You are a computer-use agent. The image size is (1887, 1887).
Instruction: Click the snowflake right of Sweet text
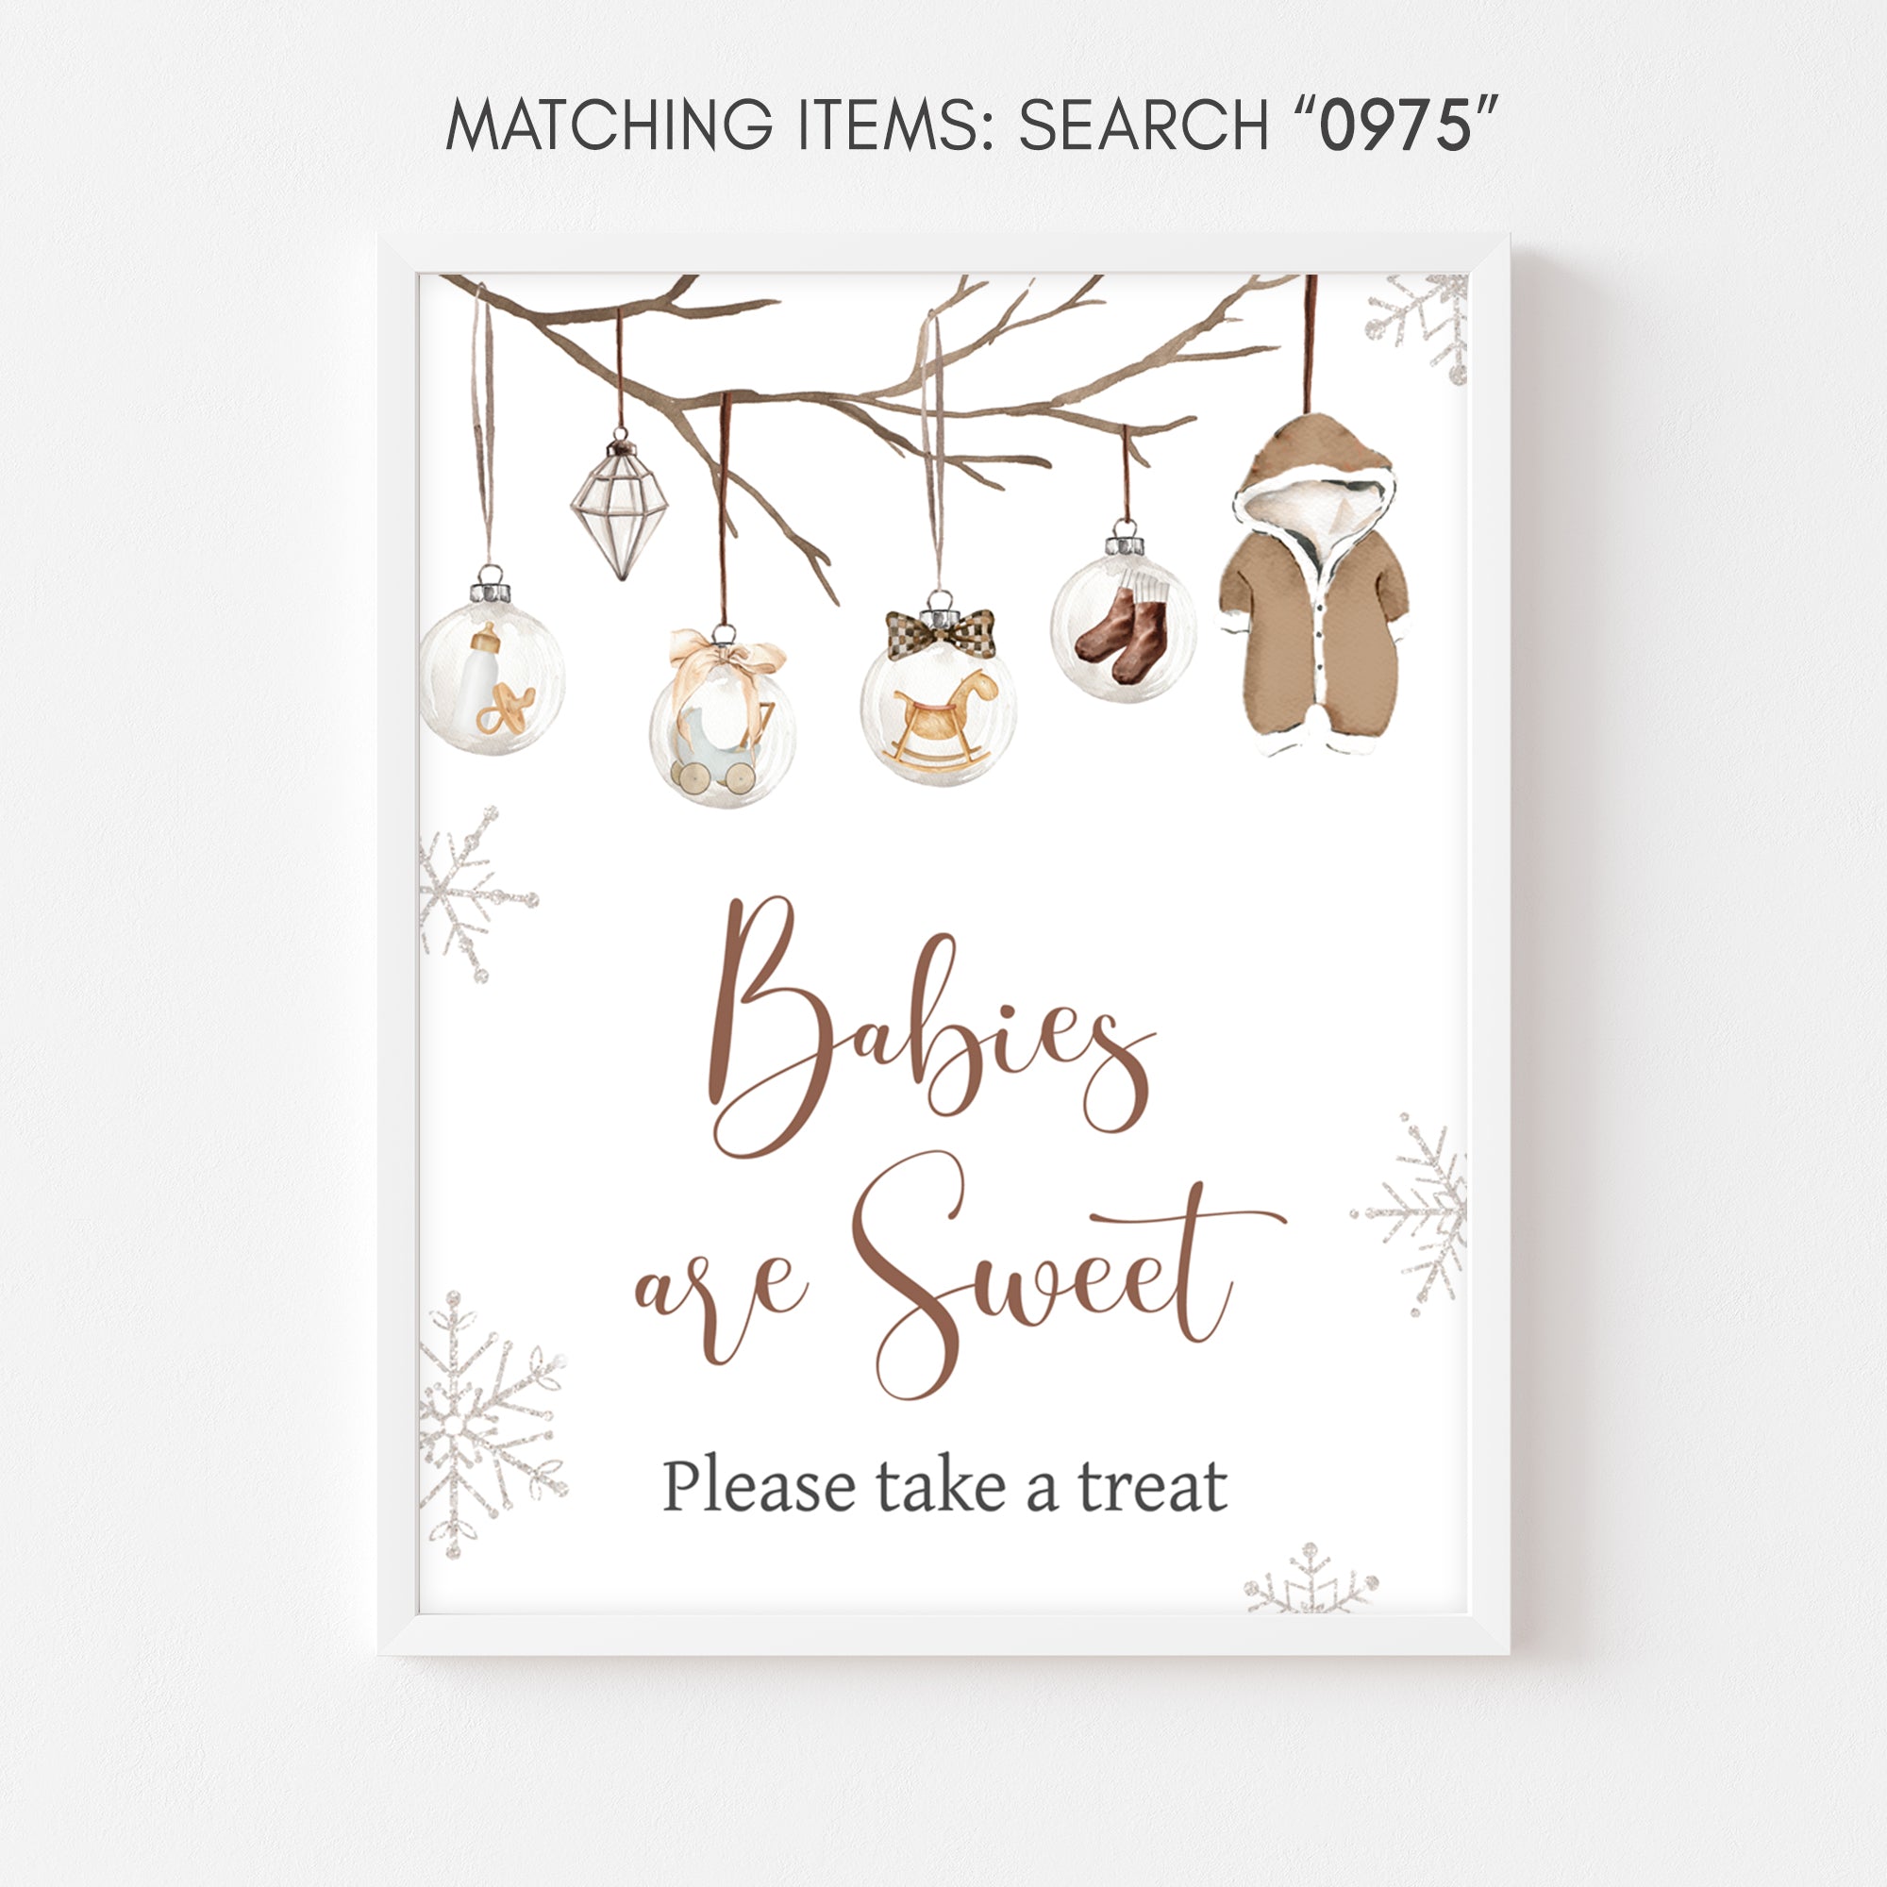tap(1411, 1214)
